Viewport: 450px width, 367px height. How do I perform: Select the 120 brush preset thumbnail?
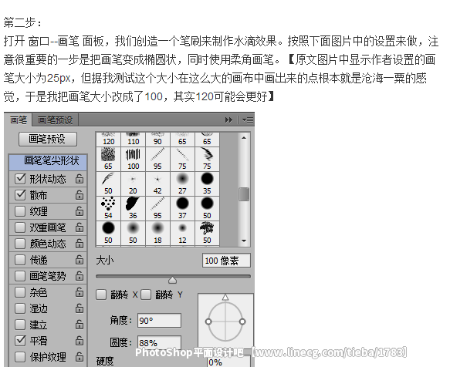pyautogui.click(x=109, y=139)
